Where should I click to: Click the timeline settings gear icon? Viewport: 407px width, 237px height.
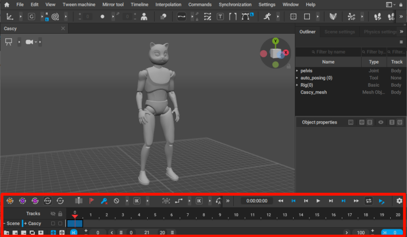(399, 201)
